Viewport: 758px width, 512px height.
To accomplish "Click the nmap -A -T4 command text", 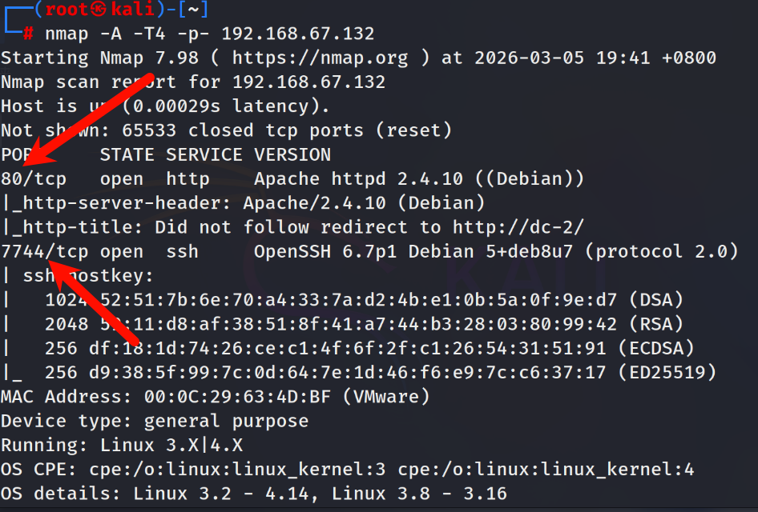I will coord(105,34).
